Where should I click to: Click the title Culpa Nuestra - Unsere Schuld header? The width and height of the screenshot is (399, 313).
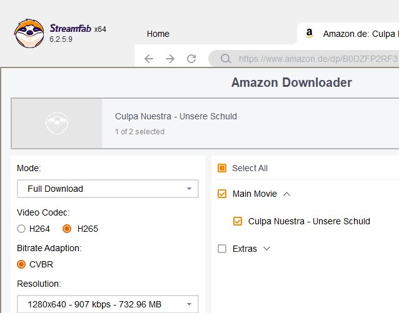176,116
